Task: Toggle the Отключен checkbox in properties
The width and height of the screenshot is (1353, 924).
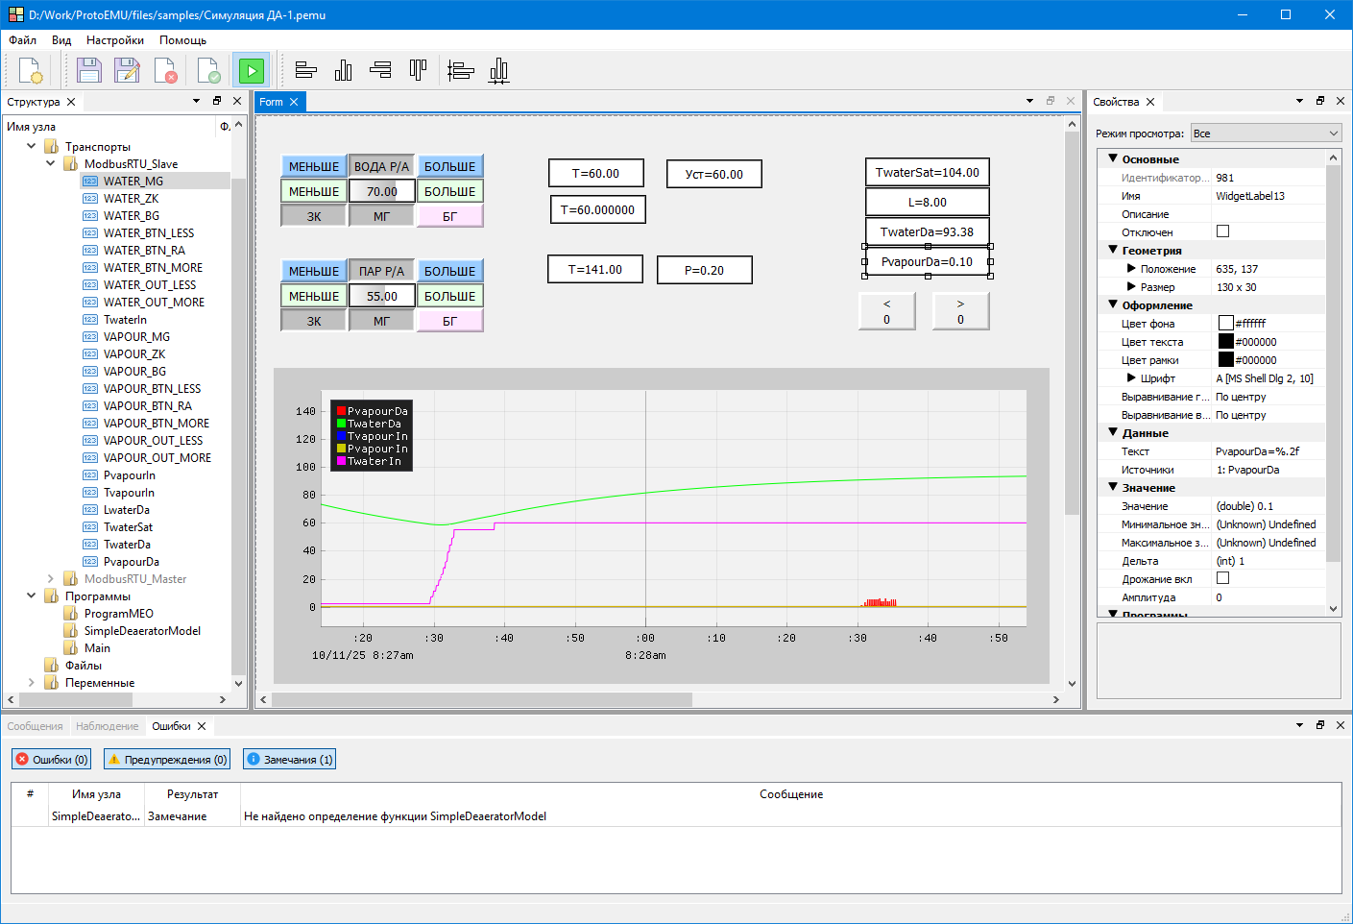Action: point(1222,231)
